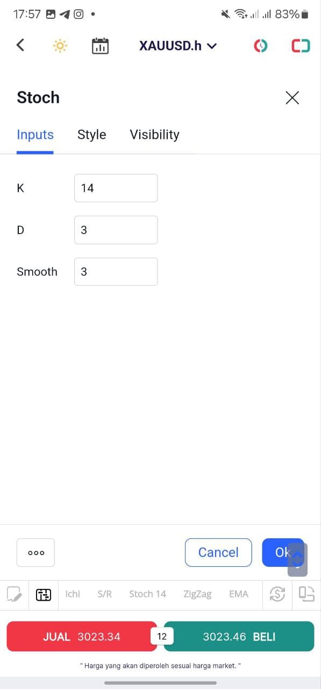Tap the red JUAL sell button
This screenshot has width=321, height=689.
[x=82, y=637]
